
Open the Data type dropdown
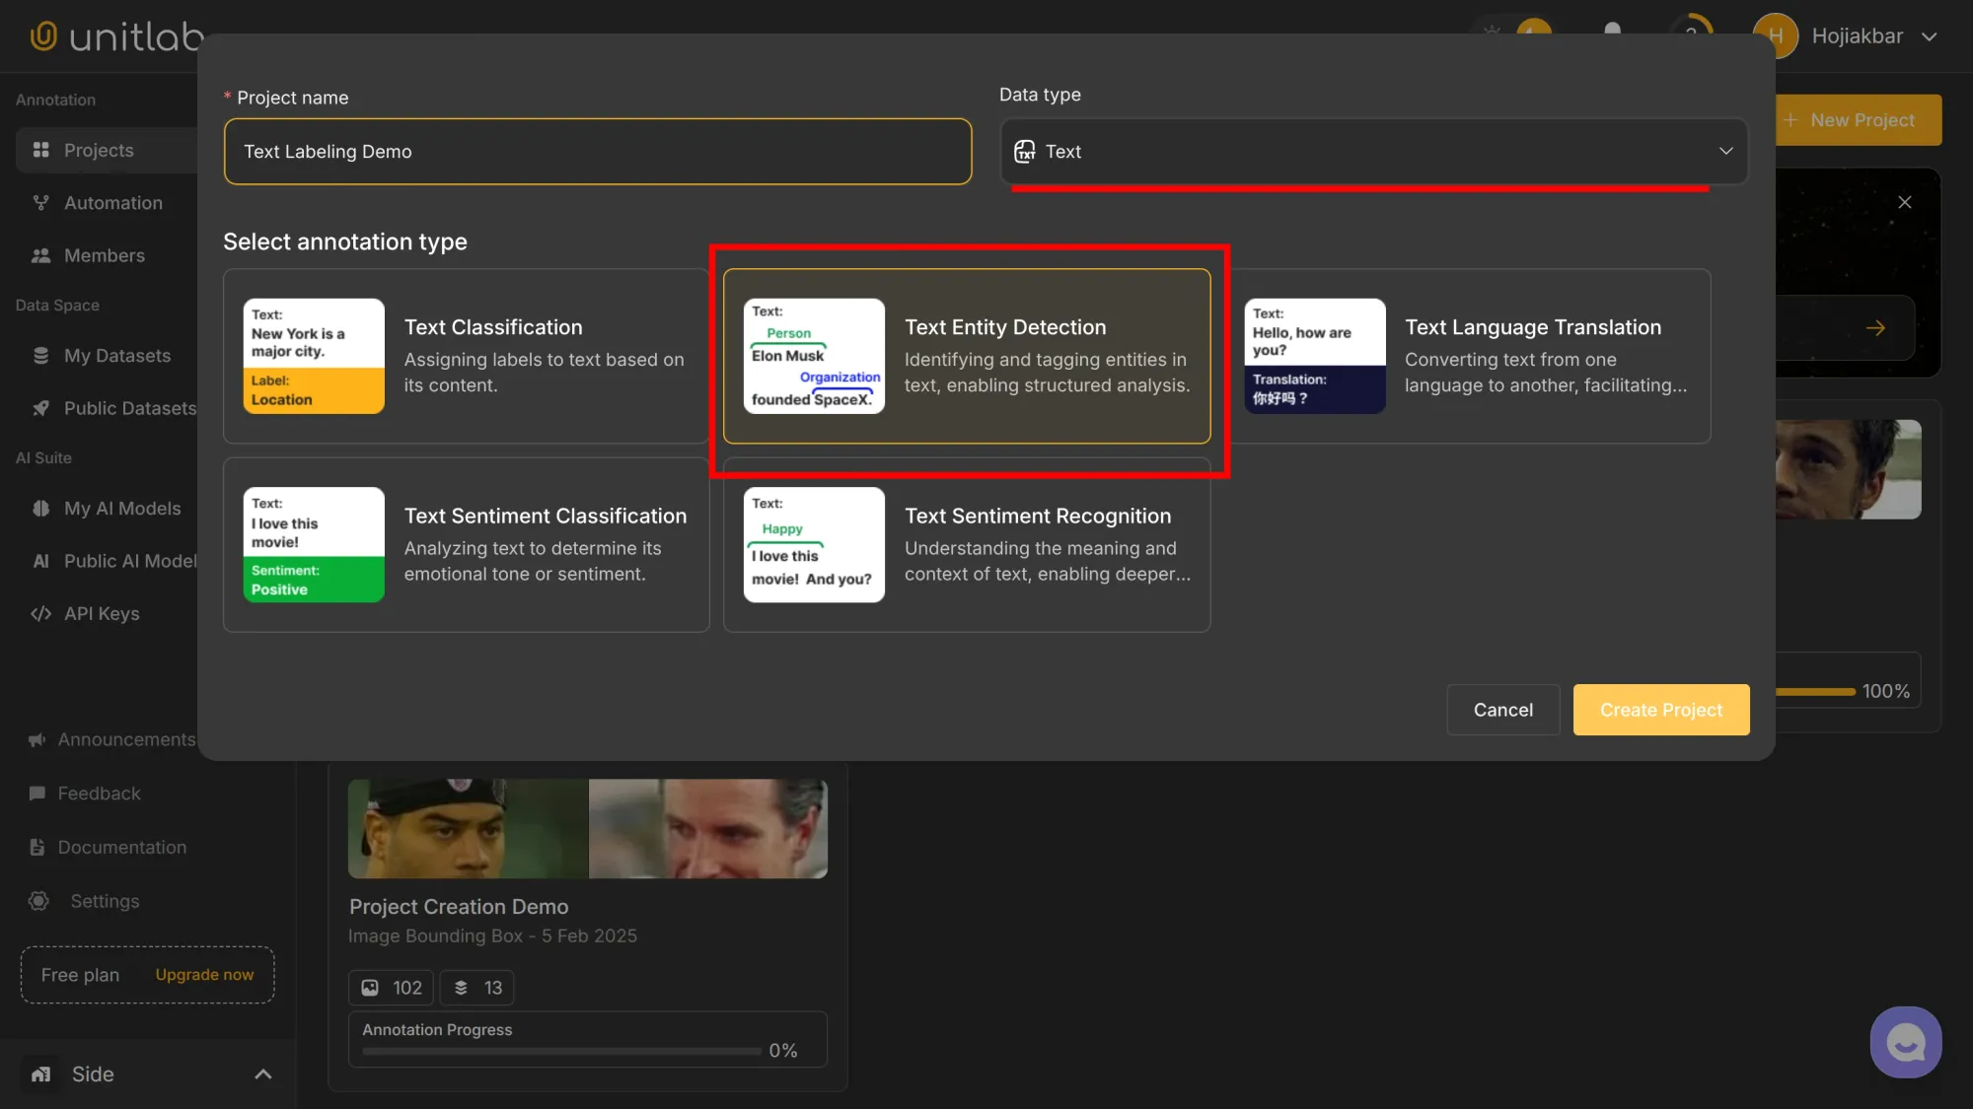(1373, 151)
